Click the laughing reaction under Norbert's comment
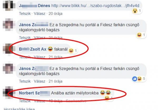 [107, 98]
